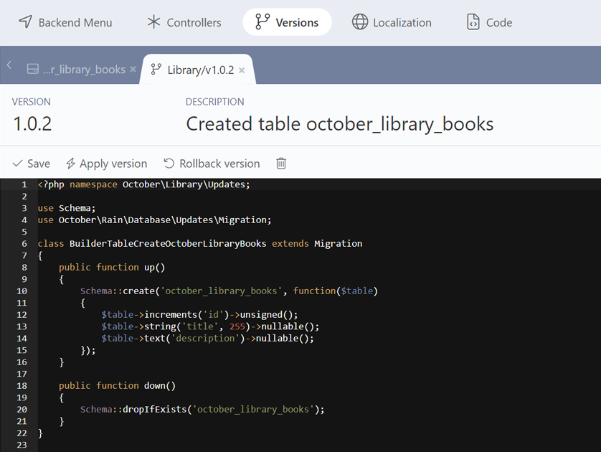Click the branch icon on the Library/v1.0.2 tab

[x=156, y=70]
